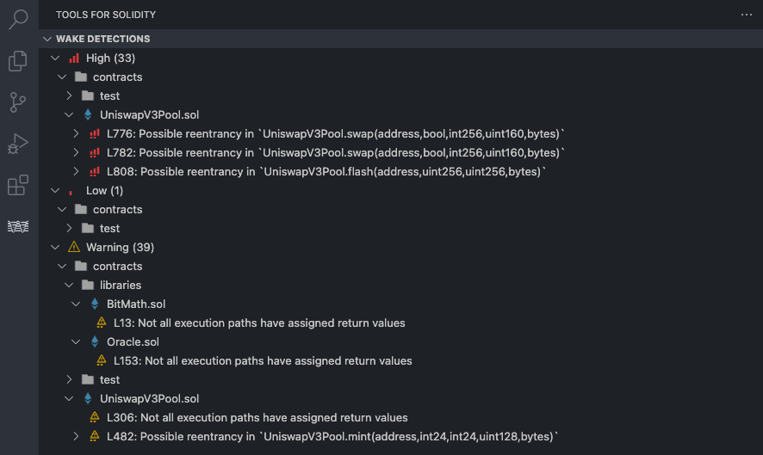Expand the L808 flash reentrancy detection
763x455 pixels.
(76, 172)
